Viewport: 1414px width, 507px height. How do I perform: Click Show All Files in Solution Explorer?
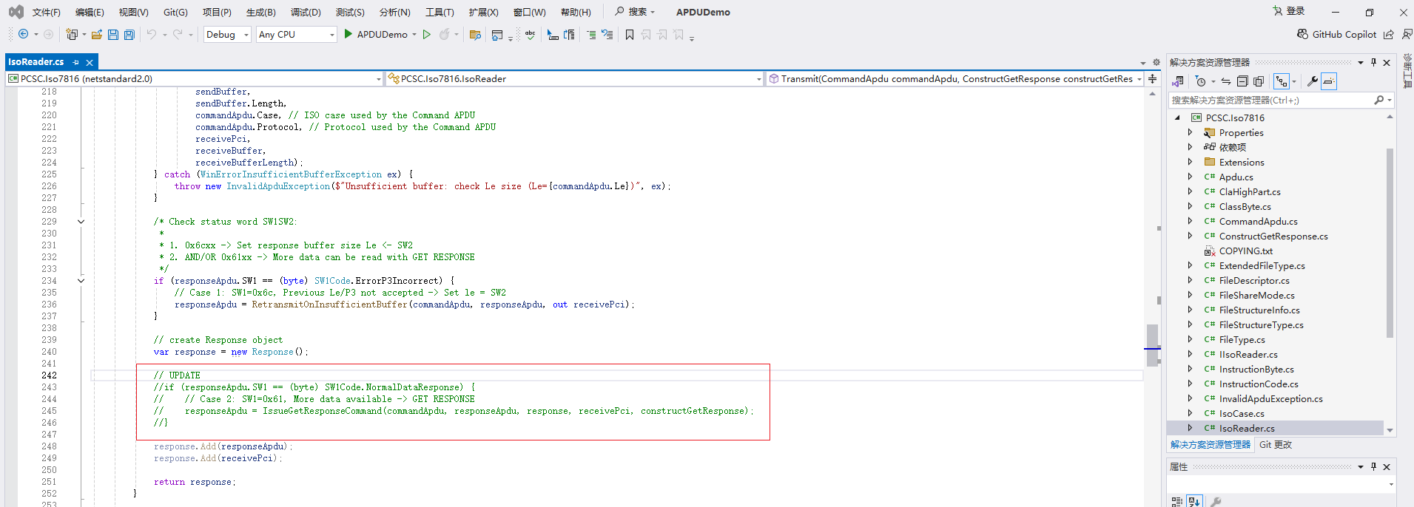1259,81
